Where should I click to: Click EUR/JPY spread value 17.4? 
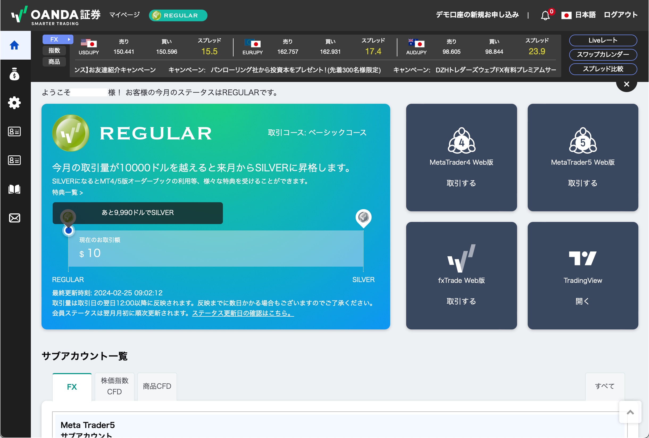(x=373, y=51)
